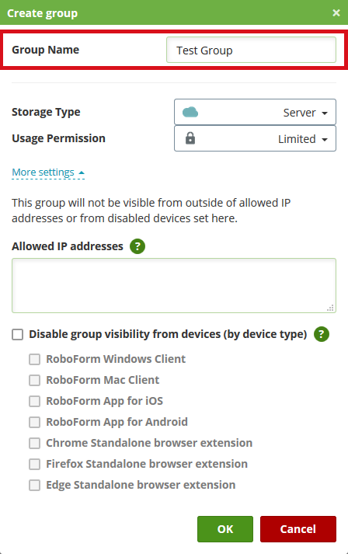This screenshot has width=348, height=554.
Task: Click the help icon beside Allowed IP addresses
Action: coord(137,246)
